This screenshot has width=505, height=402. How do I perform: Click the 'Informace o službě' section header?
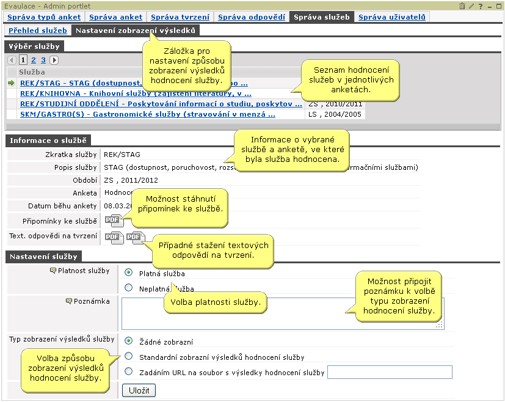(48, 141)
